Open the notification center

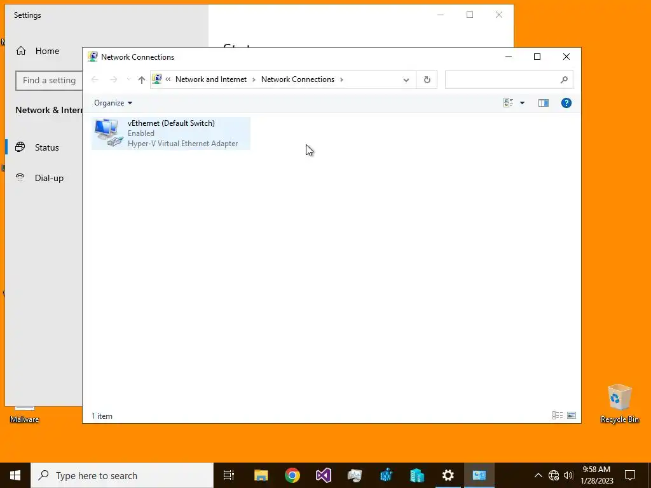(630, 475)
